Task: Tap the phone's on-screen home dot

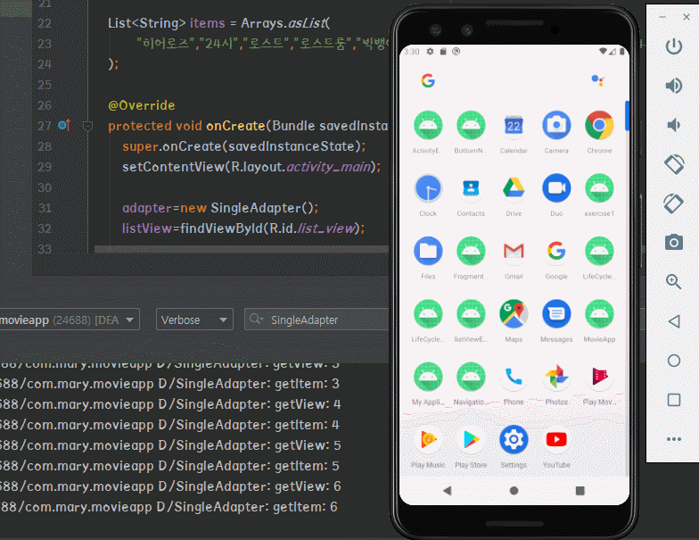Action: (514, 491)
